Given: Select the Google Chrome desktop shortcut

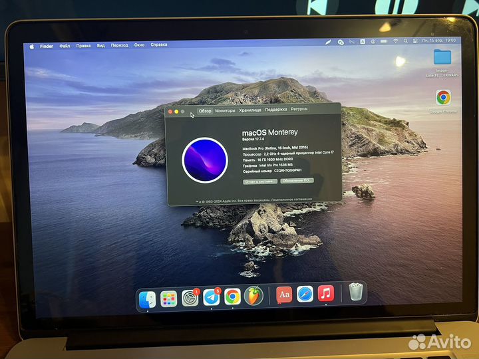Looking at the screenshot, I should point(443,98).
